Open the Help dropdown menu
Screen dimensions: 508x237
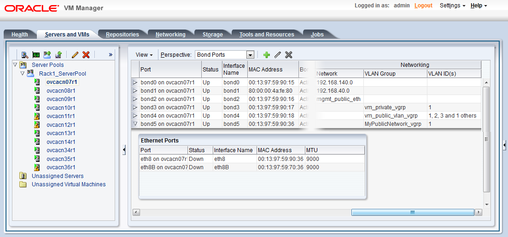[479, 6]
